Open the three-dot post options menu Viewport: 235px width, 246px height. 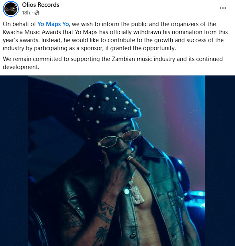click(x=223, y=8)
